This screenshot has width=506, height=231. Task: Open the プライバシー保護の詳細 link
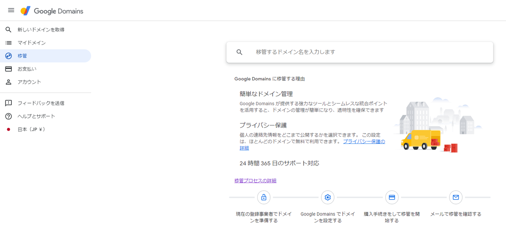coord(364,142)
